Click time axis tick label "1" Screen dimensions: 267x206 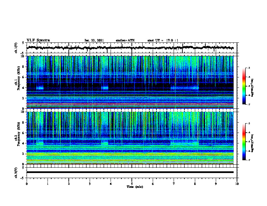tap(48, 184)
